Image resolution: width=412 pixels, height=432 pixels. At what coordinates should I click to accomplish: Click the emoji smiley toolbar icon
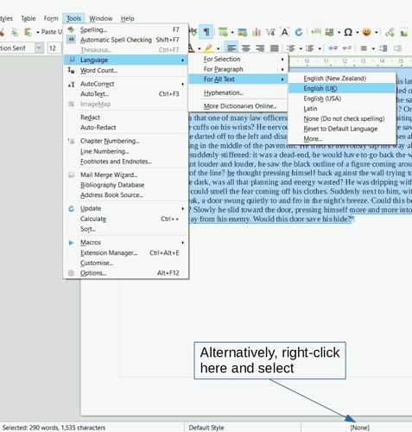click(x=366, y=32)
